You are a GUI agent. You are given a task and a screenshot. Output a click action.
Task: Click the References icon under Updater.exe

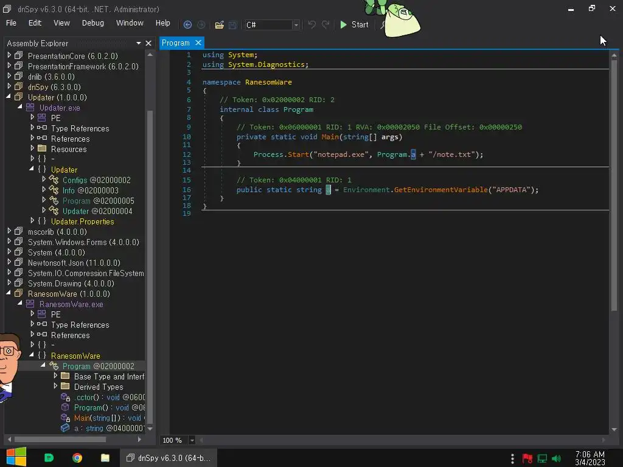click(x=42, y=138)
